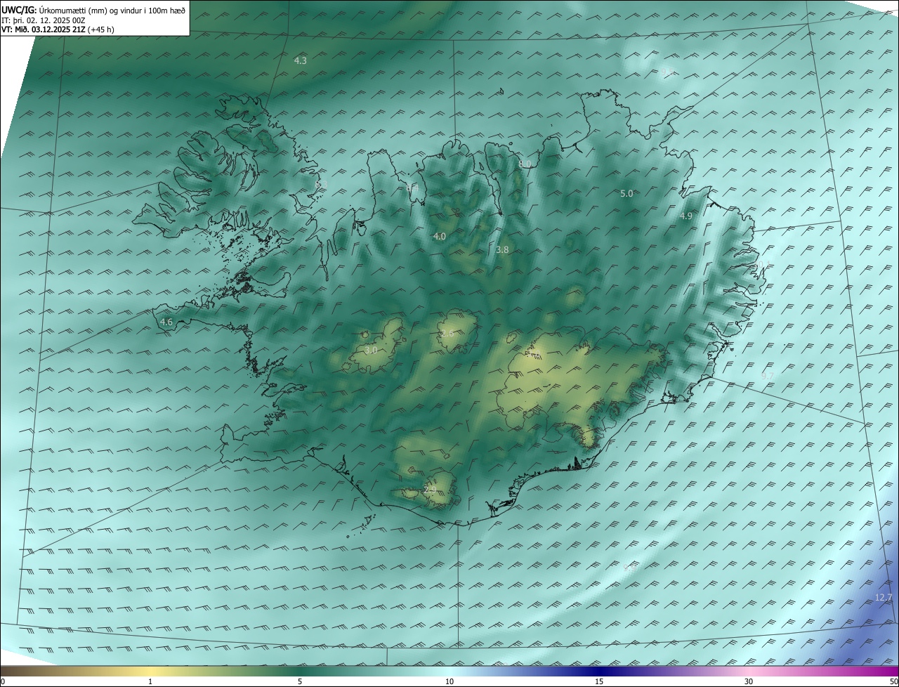Screen dimensions: 899x687
Task: Click the 3.0 value on the western glacier
Action: point(371,350)
